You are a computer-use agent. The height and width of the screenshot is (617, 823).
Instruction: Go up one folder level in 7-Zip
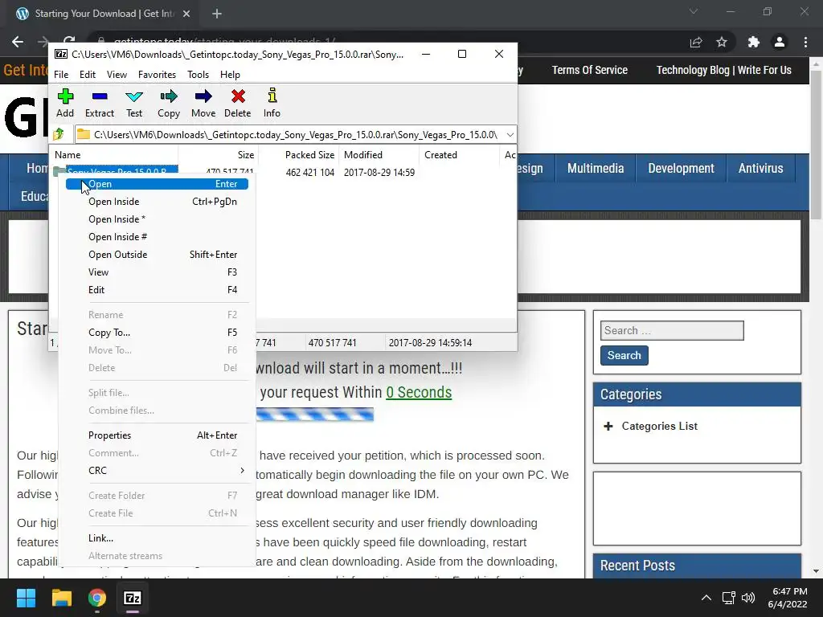pyautogui.click(x=59, y=134)
